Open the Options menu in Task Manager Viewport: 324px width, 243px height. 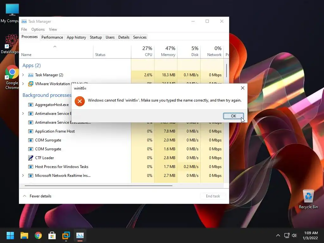click(38, 29)
